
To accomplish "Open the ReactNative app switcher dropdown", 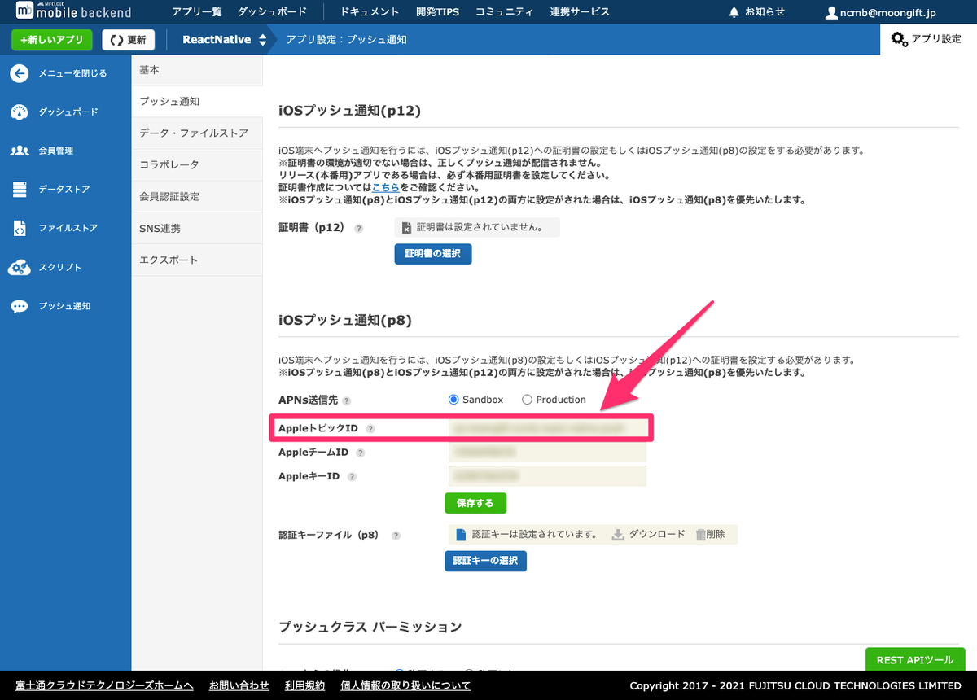I will tap(224, 39).
